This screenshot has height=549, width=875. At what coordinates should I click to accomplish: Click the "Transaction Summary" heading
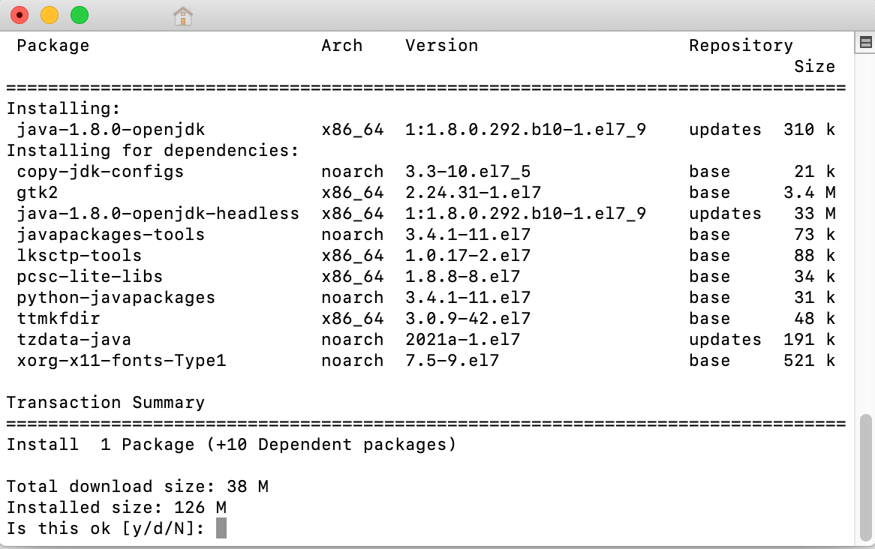coord(105,403)
